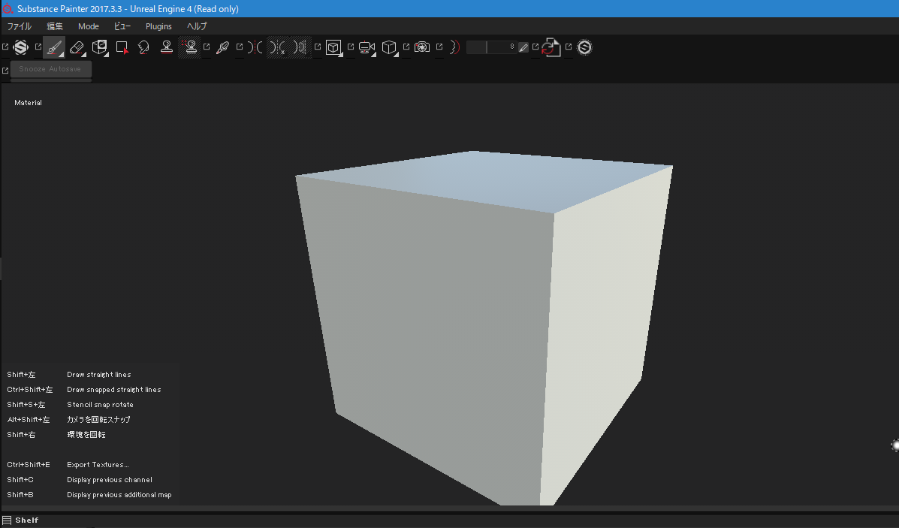Click the Substance logo at toolbar start
Viewport: 899px width, 528px height.
21,47
